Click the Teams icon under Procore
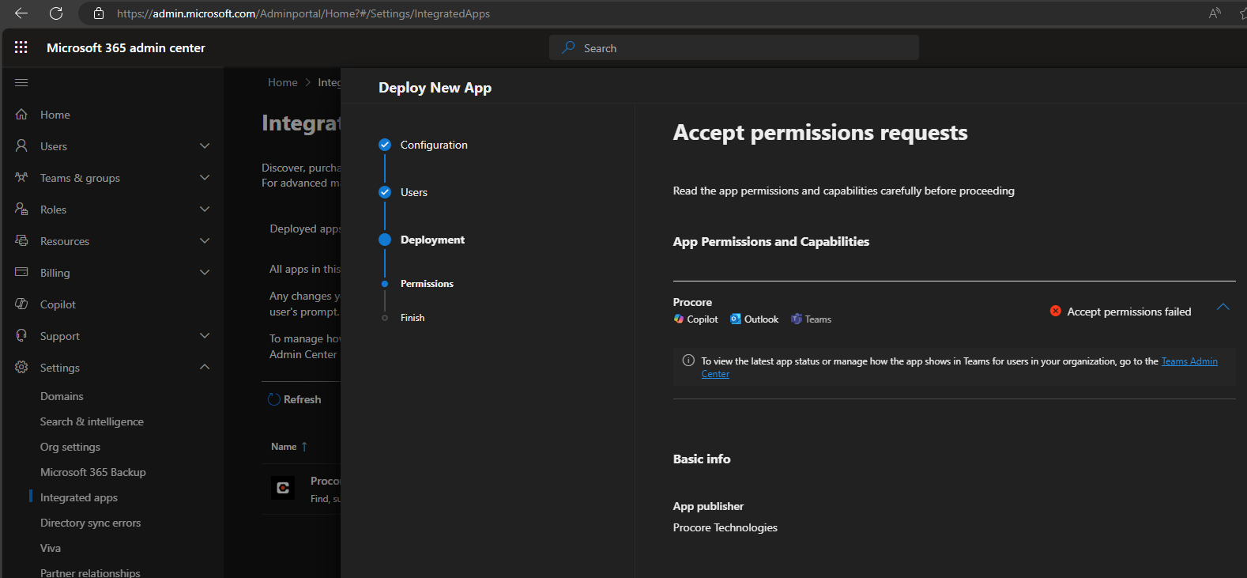Viewport: 1247px width, 578px height. click(797, 319)
